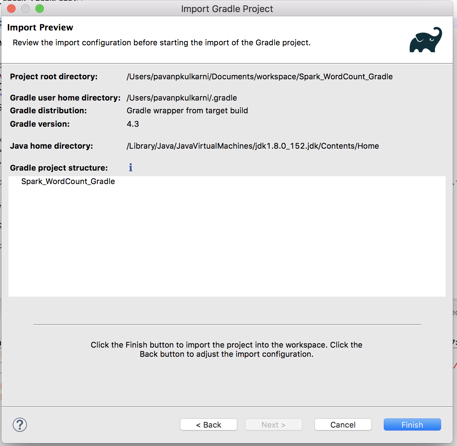Screen dimensions: 457x446
Task: Click the info icon beside Gradle project structure
Action: point(131,167)
